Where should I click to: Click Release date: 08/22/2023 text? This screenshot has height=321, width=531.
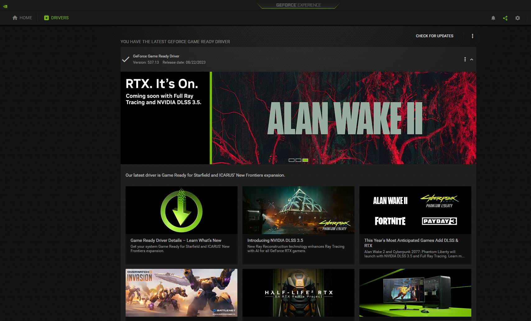(184, 62)
